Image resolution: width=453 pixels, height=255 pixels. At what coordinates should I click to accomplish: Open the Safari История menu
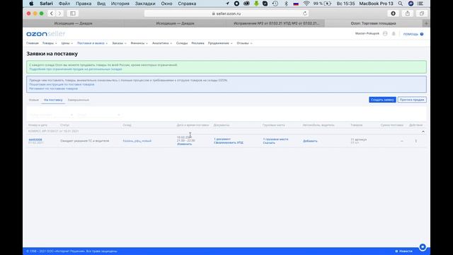(x=120, y=4)
